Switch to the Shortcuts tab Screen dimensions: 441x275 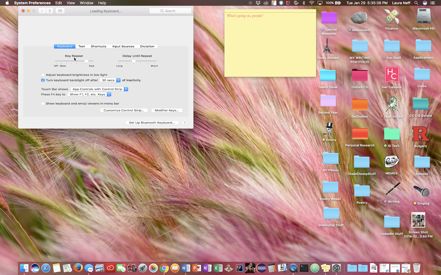(x=98, y=46)
